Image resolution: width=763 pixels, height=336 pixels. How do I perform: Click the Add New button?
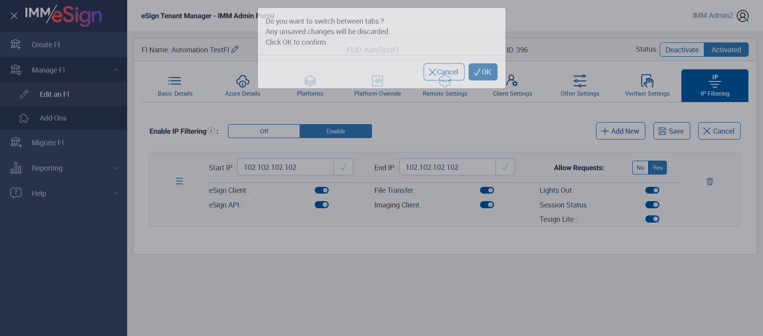[620, 131]
